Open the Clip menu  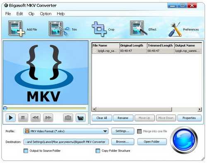coord(31,14)
